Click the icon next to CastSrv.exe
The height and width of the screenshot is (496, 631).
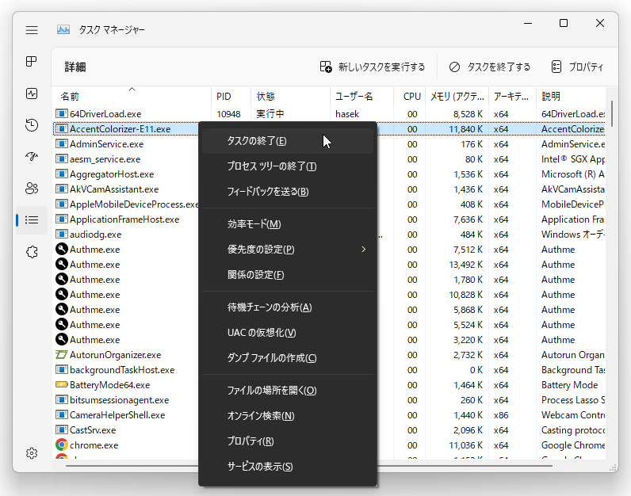pos(61,430)
